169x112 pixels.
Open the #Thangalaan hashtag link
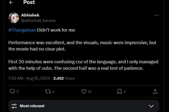[22, 30]
